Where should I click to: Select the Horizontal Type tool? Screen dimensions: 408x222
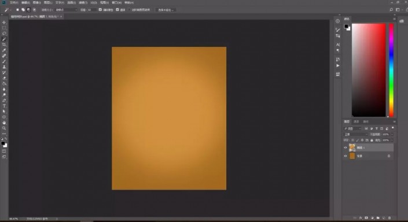point(4,106)
